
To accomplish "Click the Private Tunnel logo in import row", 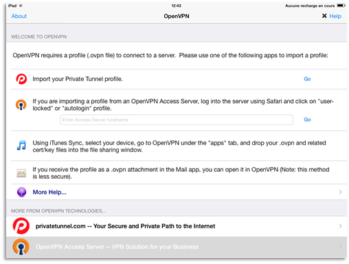I will coord(21,79).
